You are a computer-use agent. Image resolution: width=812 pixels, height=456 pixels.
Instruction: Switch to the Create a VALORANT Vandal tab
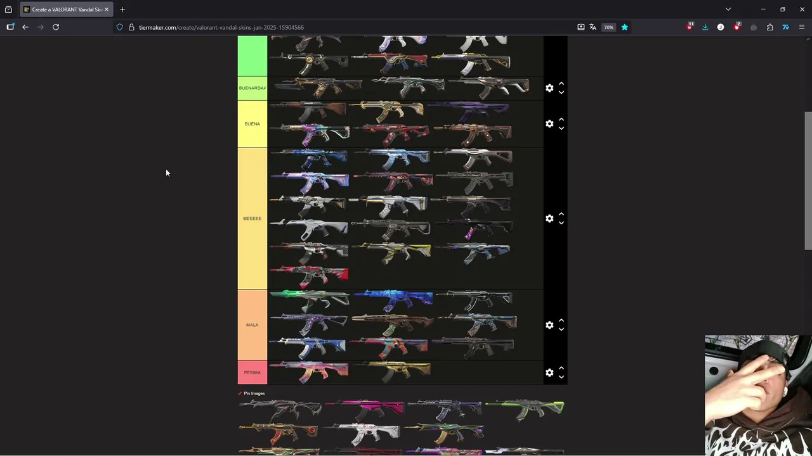coord(67,9)
